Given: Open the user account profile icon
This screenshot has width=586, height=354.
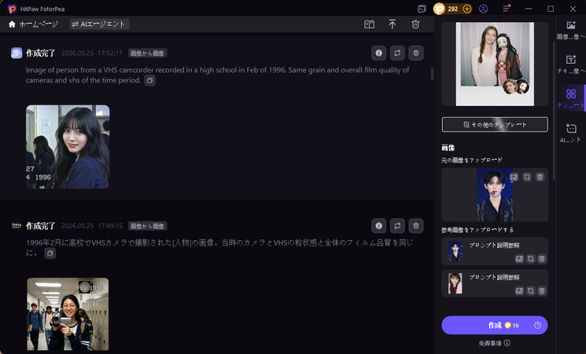Looking at the screenshot, I should (x=483, y=9).
